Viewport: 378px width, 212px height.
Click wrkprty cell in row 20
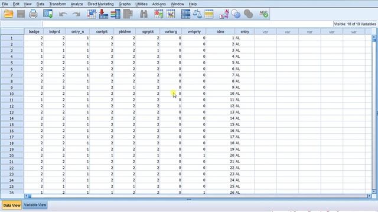pos(194,155)
